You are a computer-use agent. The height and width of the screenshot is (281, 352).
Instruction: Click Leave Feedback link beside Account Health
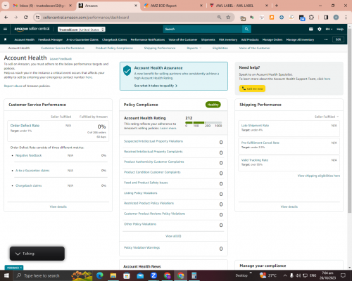(x=61, y=59)
